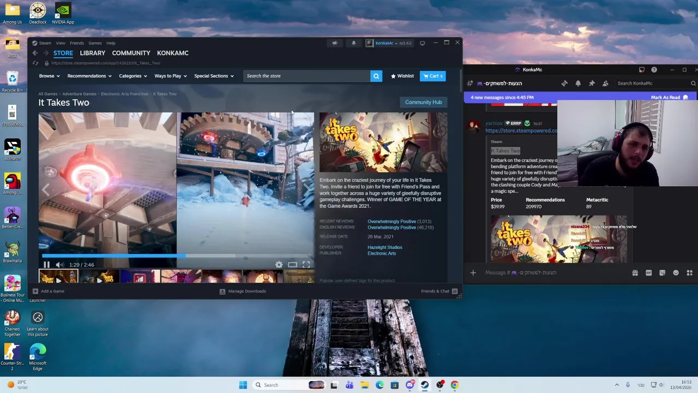Open Discord from the taskbar
The width and height of the screenshot is (698, 393).
410,385
